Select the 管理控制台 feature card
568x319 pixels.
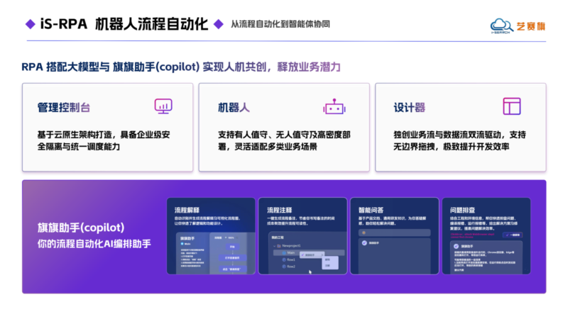point(108,128)
